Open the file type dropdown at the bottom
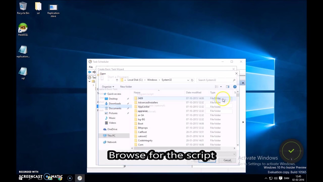The width and height of the screenshot is (323, 182). point(234,154)
